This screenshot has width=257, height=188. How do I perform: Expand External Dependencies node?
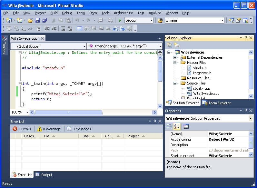(x=175, y=57)
